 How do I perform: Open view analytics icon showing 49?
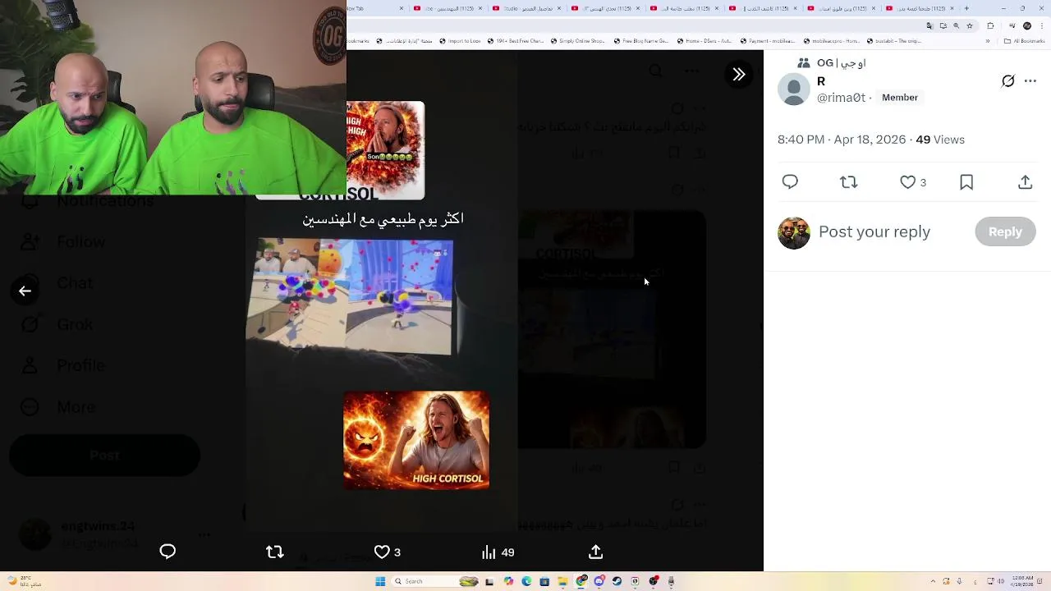pos(498,552)
